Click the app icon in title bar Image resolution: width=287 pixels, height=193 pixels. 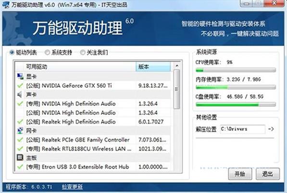pyautogui.click(x=6, y=5)
